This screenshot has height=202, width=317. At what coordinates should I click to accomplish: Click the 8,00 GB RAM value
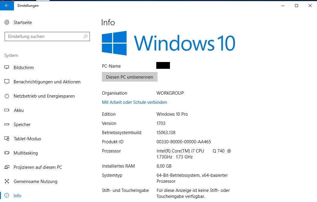[164, 166]
